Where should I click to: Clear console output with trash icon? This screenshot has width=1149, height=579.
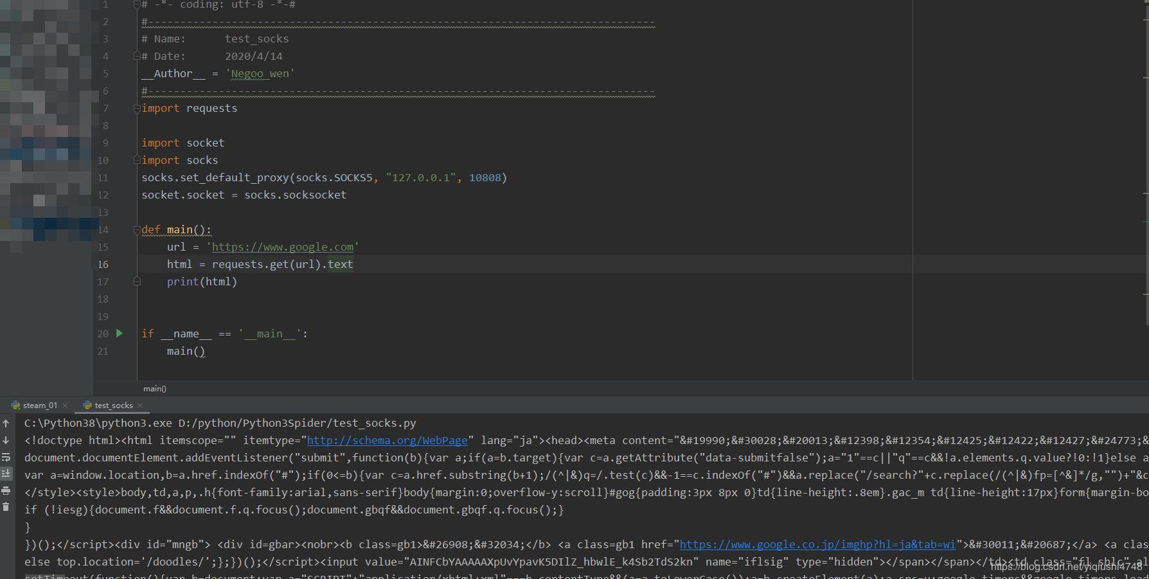point(6,507)
